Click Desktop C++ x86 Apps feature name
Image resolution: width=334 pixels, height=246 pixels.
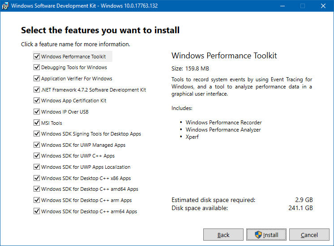tap(86, 178)
